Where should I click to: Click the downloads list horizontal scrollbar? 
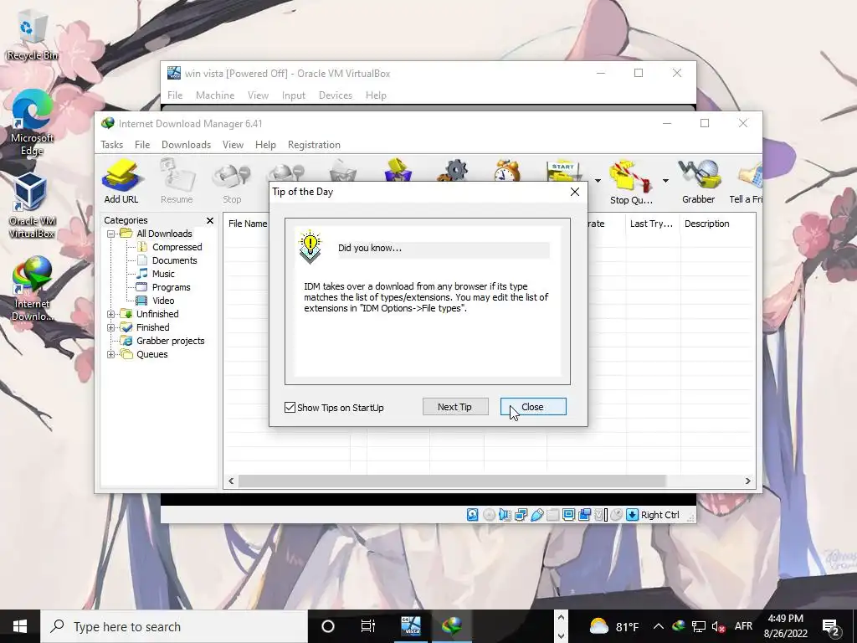[x=452, y=481]
